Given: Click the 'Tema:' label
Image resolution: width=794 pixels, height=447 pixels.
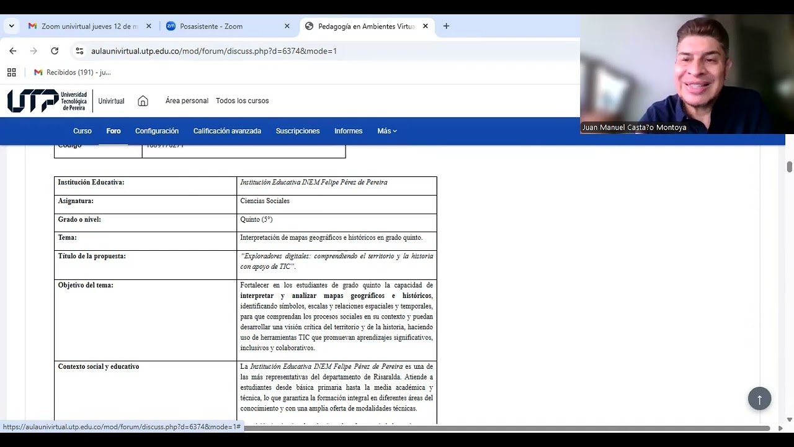Looking at the screenshot, I should (68, 237).
